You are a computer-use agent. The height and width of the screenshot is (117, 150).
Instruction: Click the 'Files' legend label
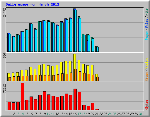(x=146, y=23)
